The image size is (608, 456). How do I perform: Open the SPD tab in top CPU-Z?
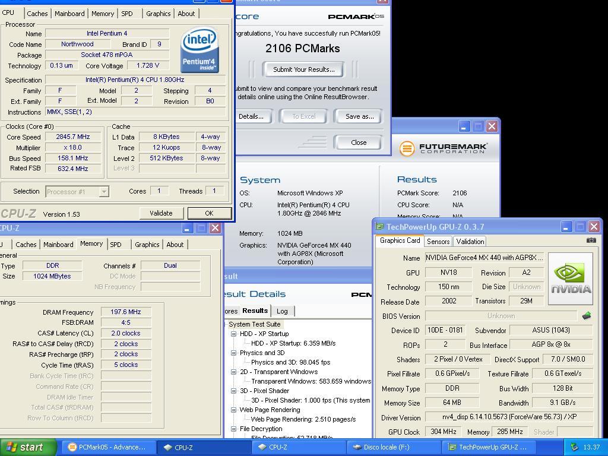[x=127, y=14]
